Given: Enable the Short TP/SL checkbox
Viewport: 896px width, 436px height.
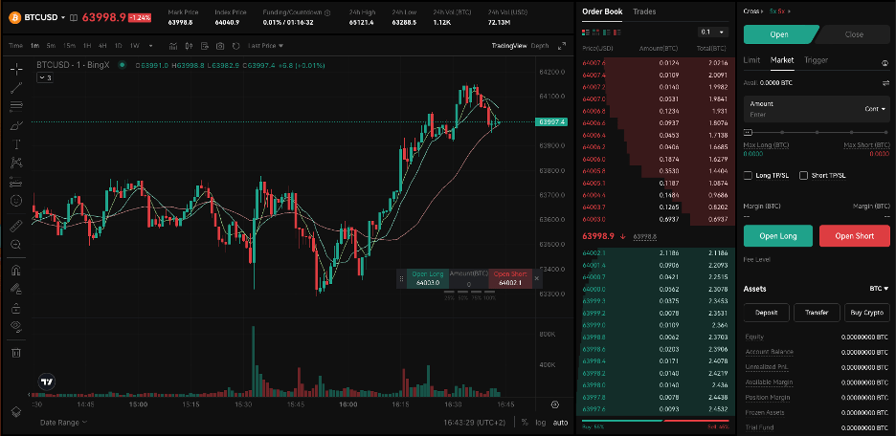Looking at the screenshot, I should coord(803,175).
